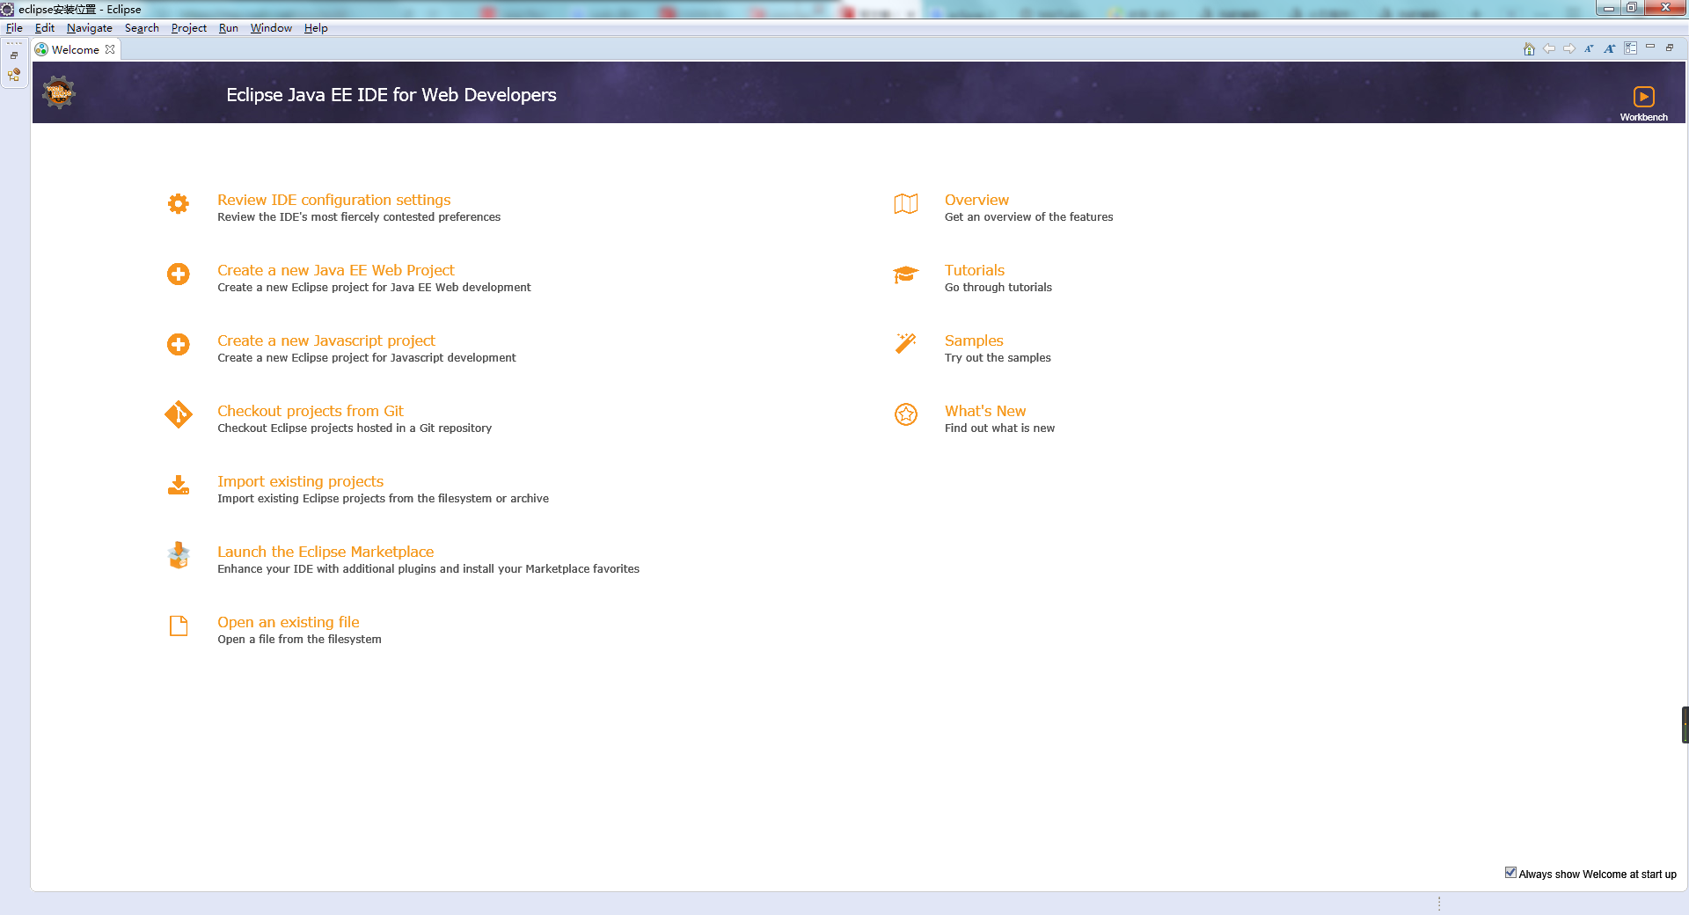Viewport: 1689px width, 915px height.
Task: Click the Workbench play icon
Action: click(1643, 97)
